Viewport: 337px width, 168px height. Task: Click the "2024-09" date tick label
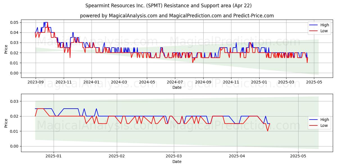pos(203,82)
